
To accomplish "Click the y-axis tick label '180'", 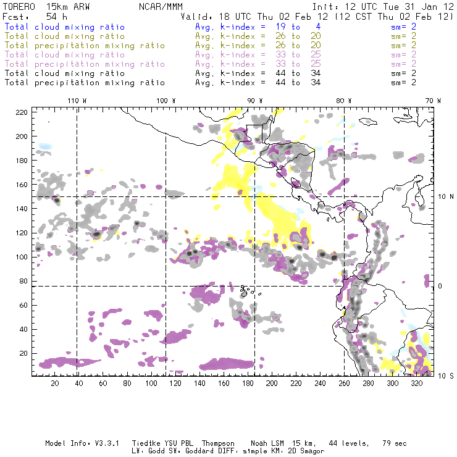I will (22, 161).
